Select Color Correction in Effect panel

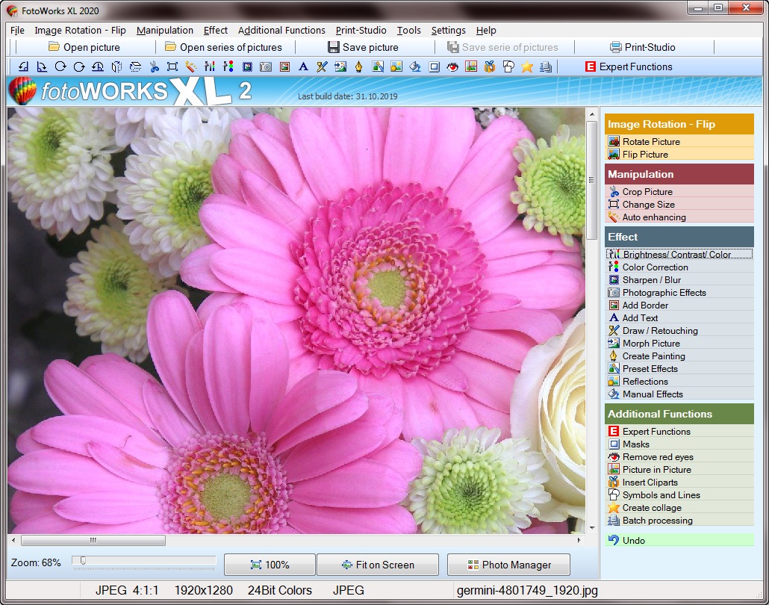679,267
